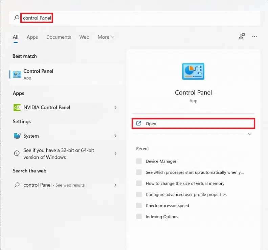The width and height of the screenshot is (268, 250).
Task: Click the info icon beside 32-bit or 64-bit
Action: [17, 153]
